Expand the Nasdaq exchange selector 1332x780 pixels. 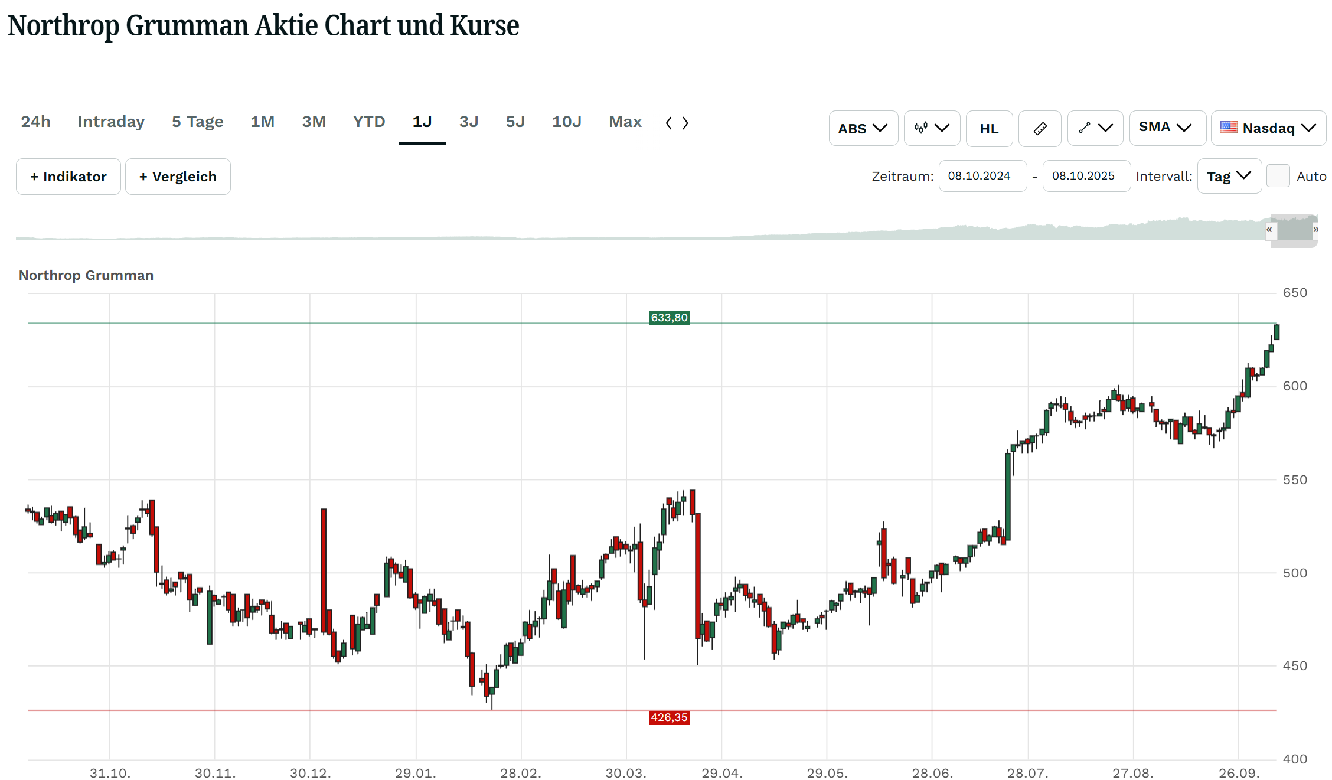(1268, 128)
